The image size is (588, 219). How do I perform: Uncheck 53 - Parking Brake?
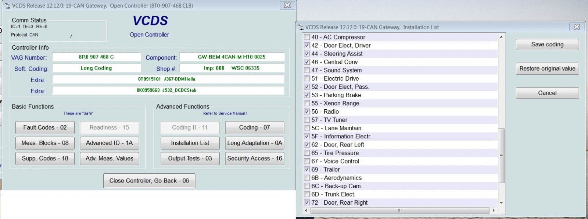click(307, 95)
